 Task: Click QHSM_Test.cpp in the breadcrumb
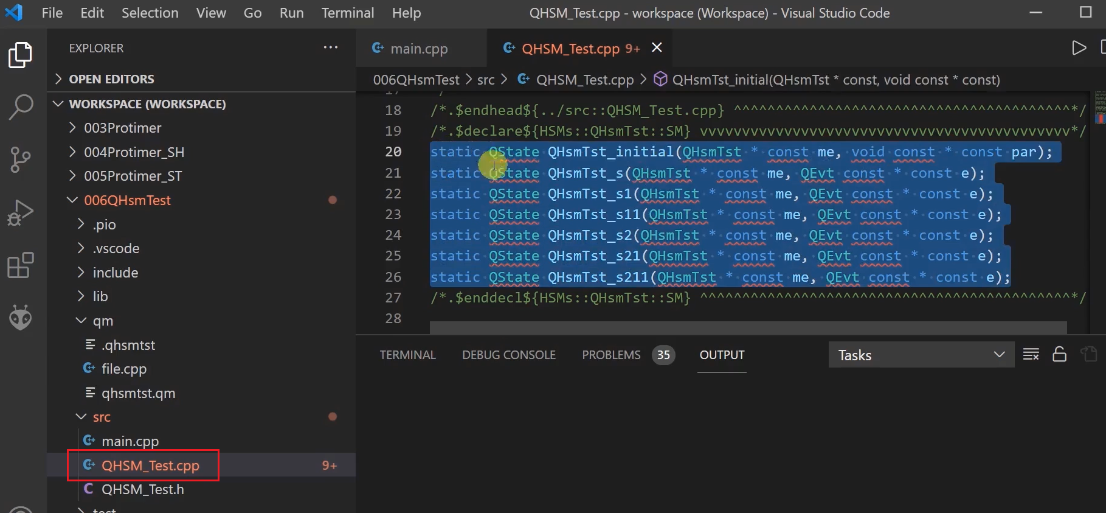(584, 80)
